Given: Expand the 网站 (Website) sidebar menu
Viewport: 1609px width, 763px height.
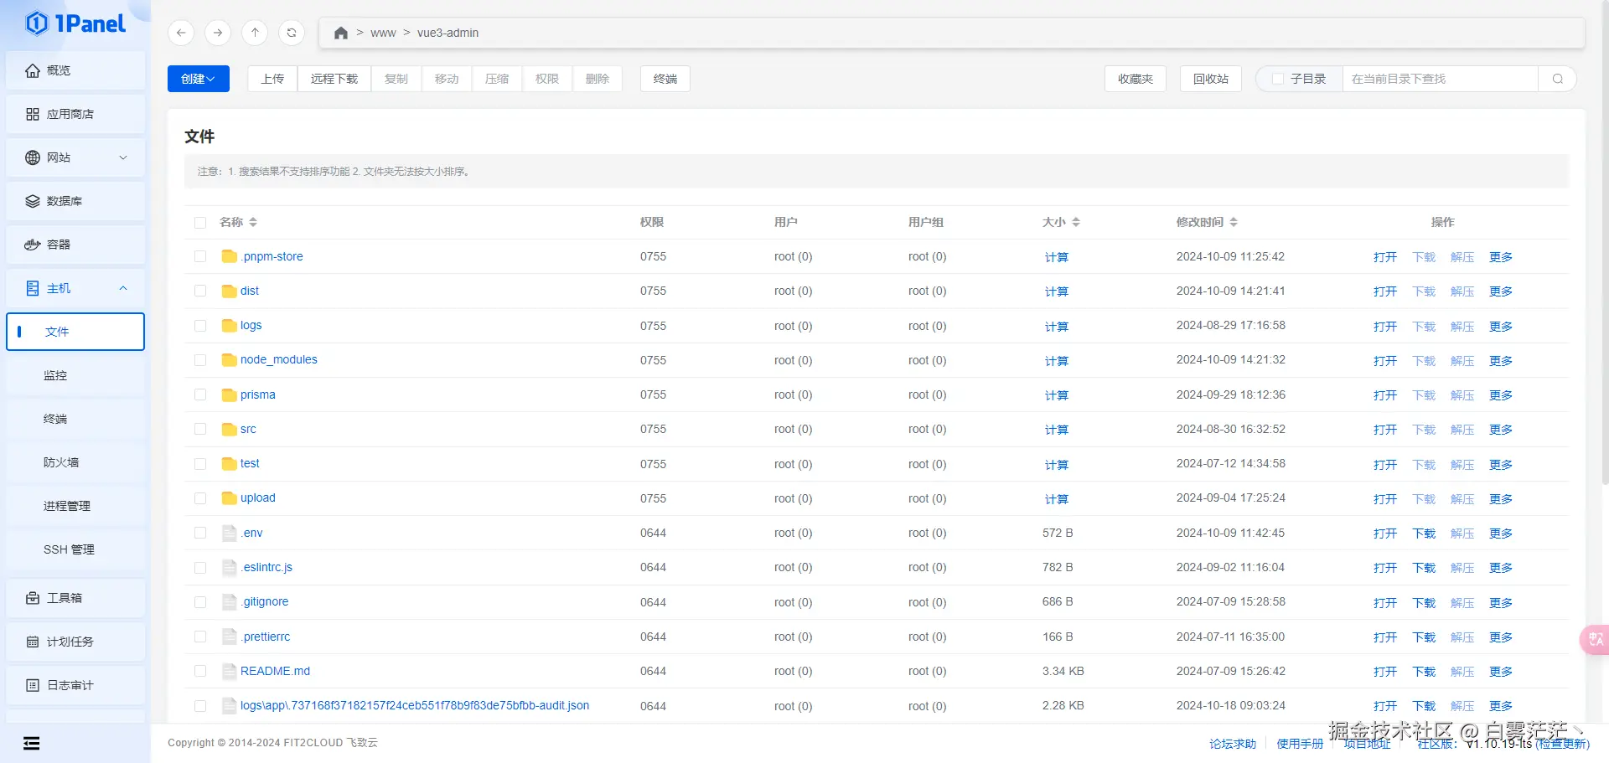Looking at the screenshot, I should (x=75, y=157).
